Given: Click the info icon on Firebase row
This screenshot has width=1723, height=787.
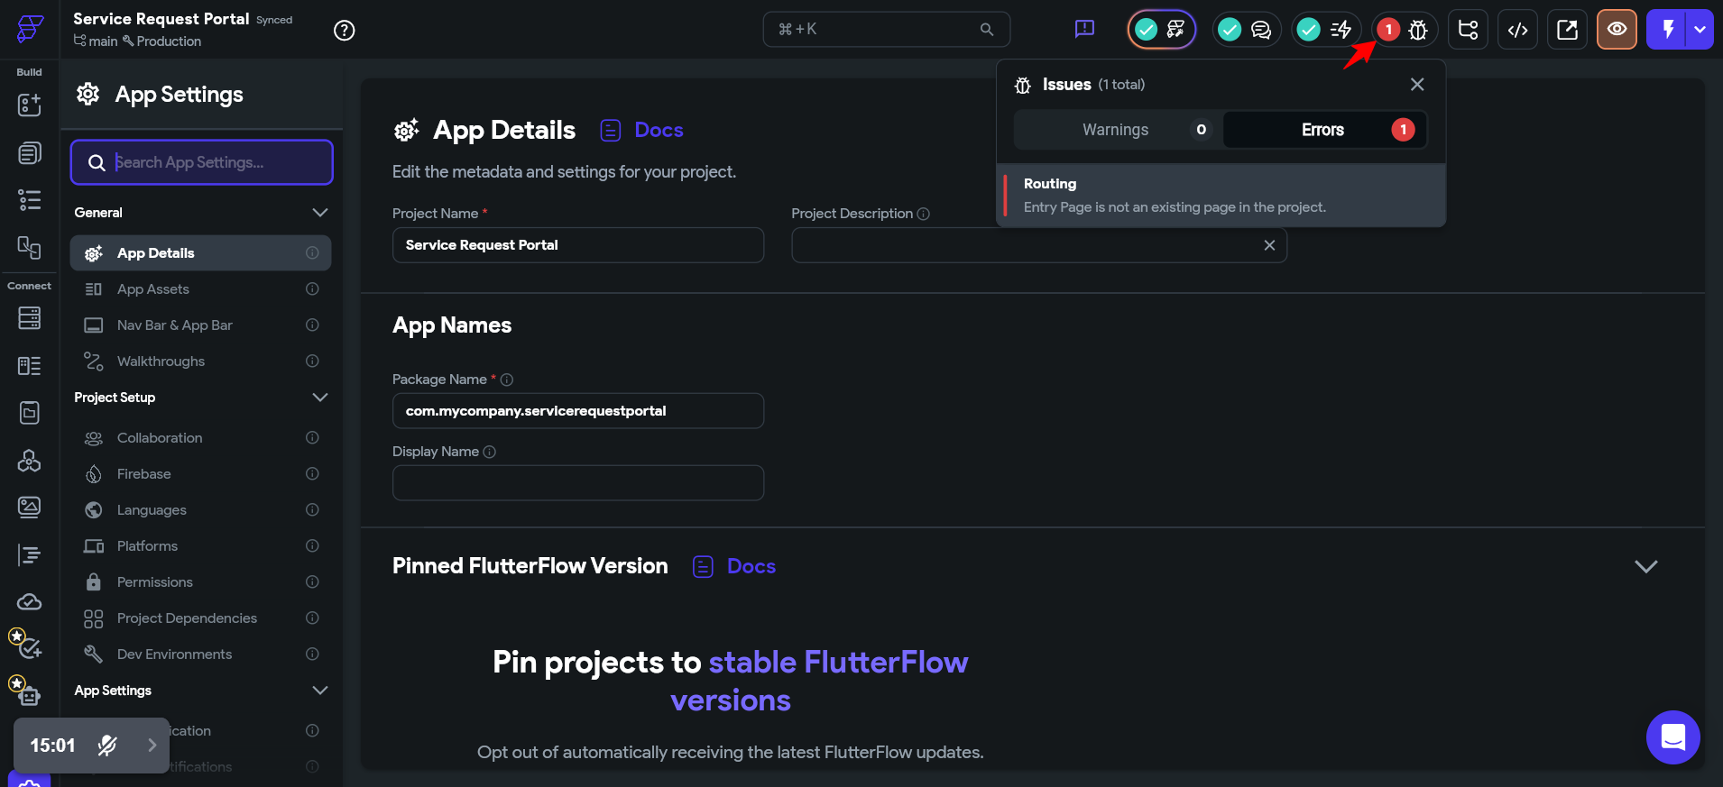Looking at the screenshot, I should point(312,474).
